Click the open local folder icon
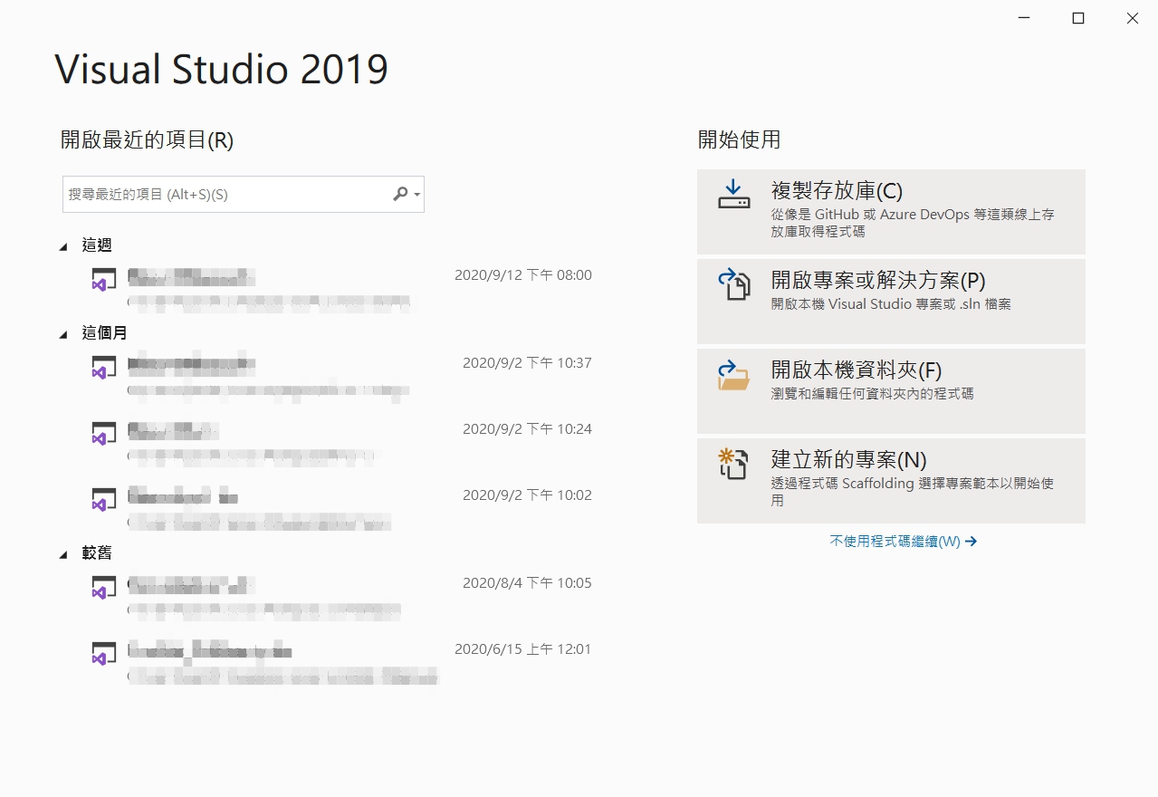Image resolution: width=1158 pixels, height=797 pixels. (734, 375)
